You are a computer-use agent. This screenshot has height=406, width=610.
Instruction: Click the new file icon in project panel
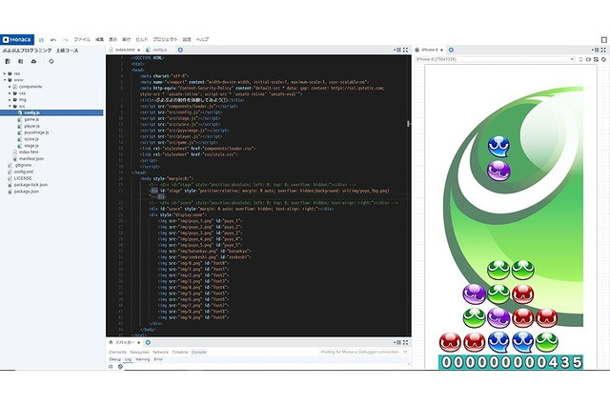(8, 61)
